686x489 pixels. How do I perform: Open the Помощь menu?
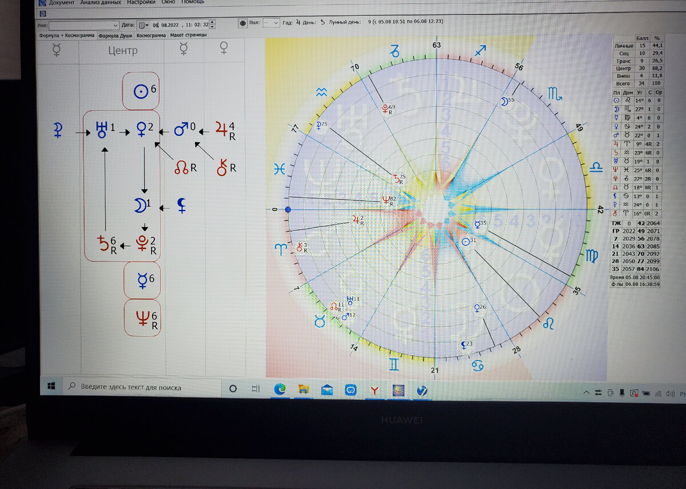coord(193,2)
